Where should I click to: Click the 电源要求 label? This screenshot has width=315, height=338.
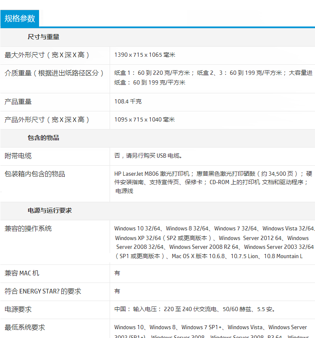[x=18, y=309]
